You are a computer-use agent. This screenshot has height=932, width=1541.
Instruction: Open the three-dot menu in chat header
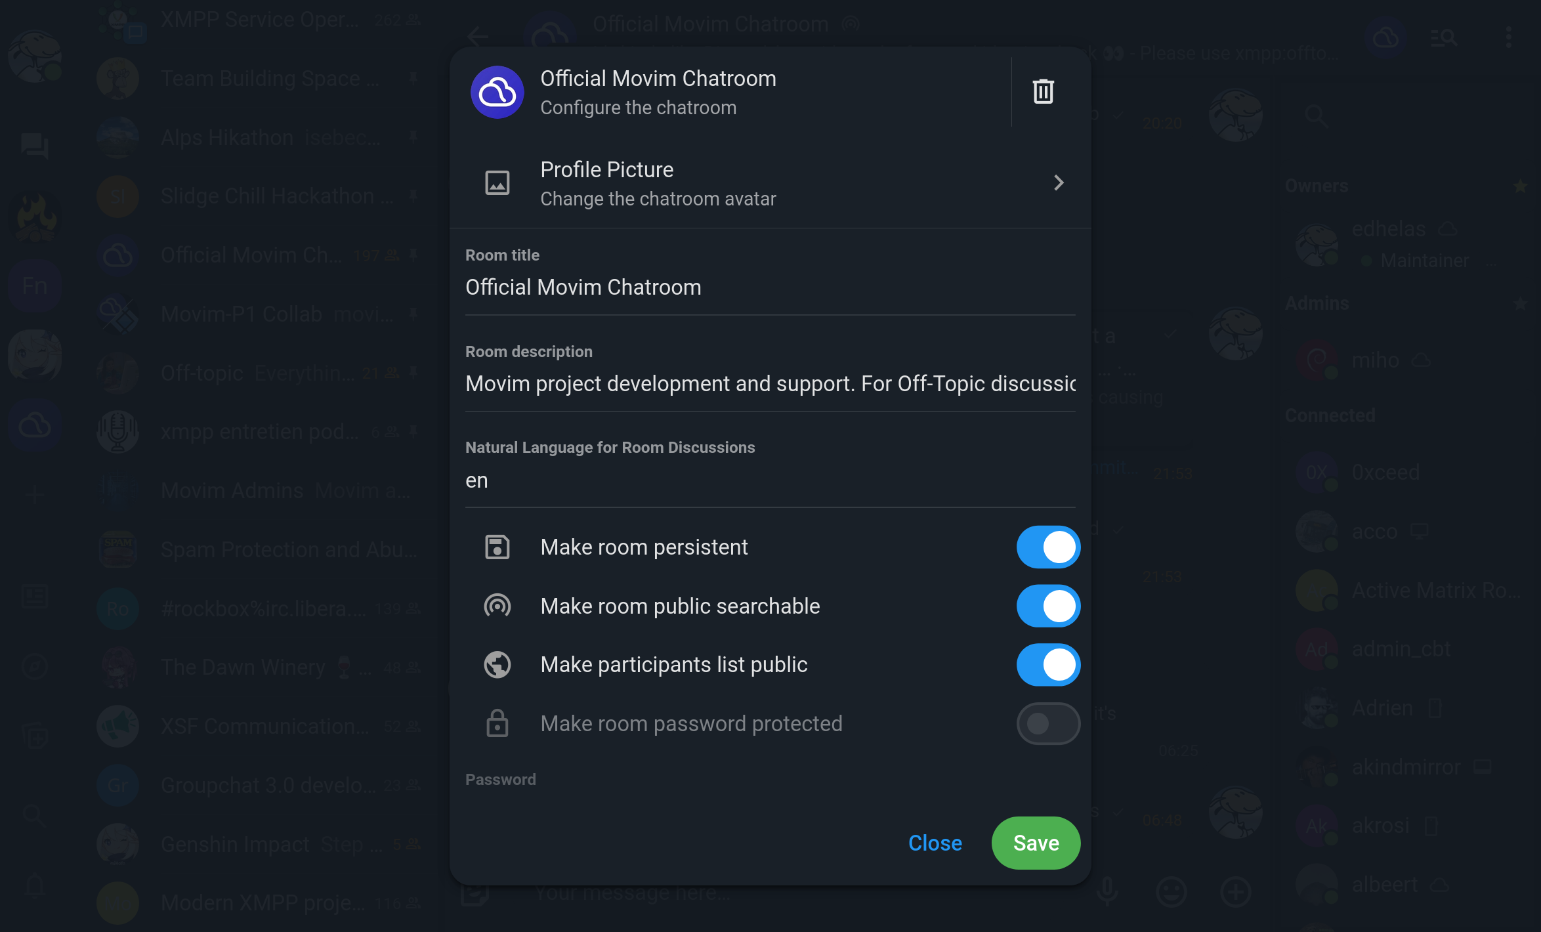(1508, 37)
